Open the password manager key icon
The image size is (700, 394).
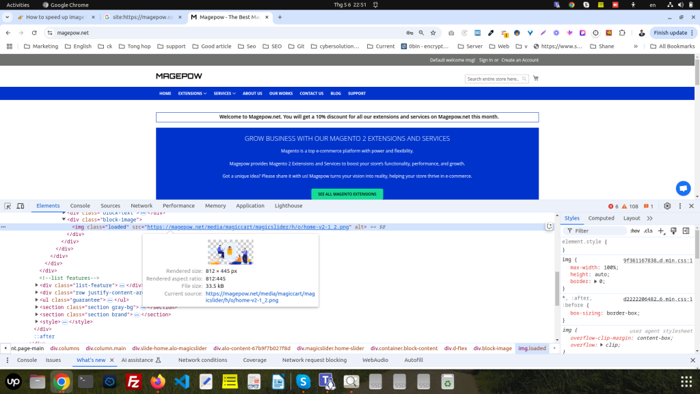click(409, 33)
